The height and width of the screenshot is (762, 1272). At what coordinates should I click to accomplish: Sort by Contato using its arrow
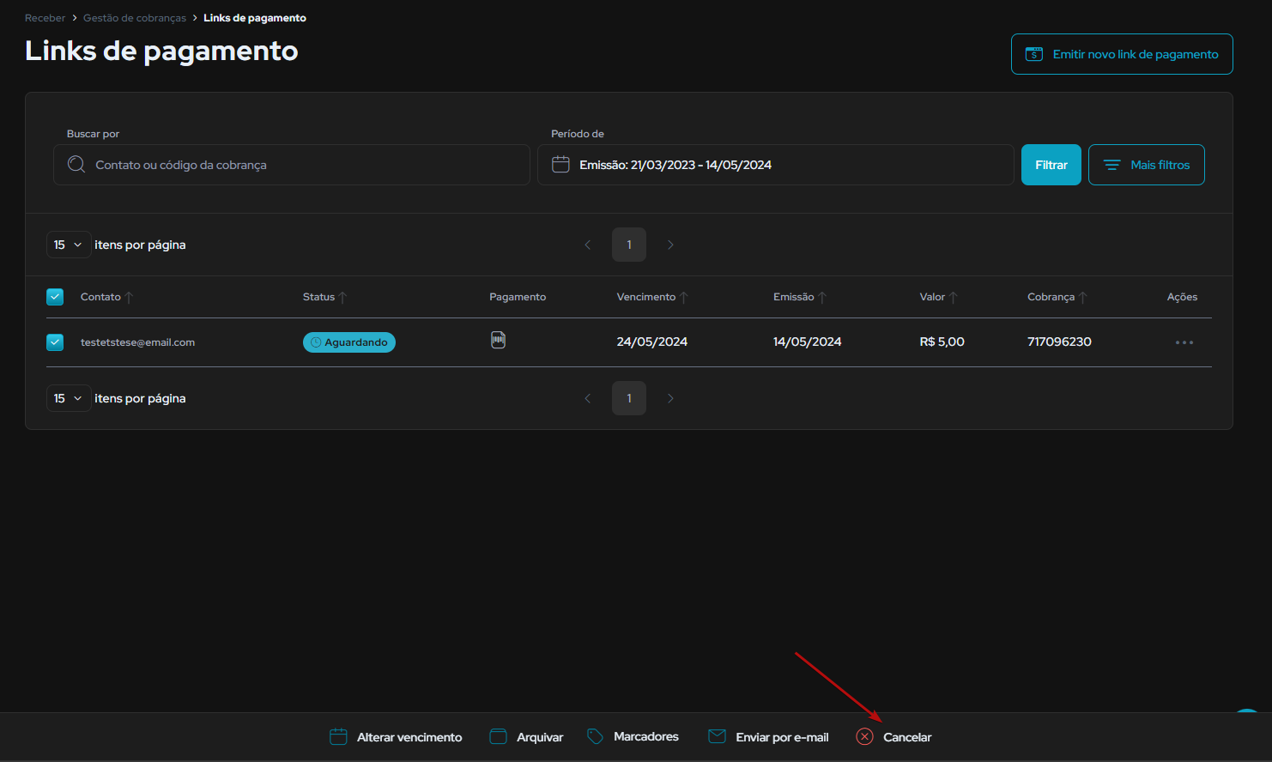[x=129, y=297]
